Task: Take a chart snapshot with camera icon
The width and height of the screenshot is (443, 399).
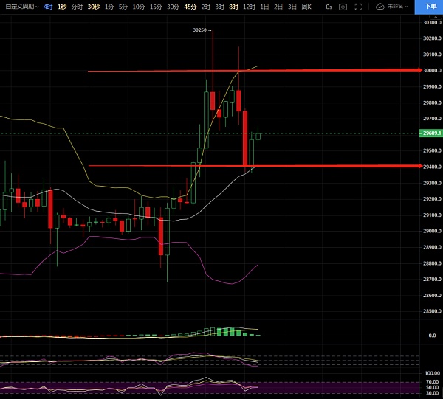Action: (x=343, y=7)
